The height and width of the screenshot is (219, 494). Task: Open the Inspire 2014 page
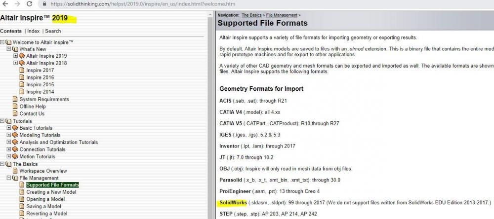coord(40,92)
